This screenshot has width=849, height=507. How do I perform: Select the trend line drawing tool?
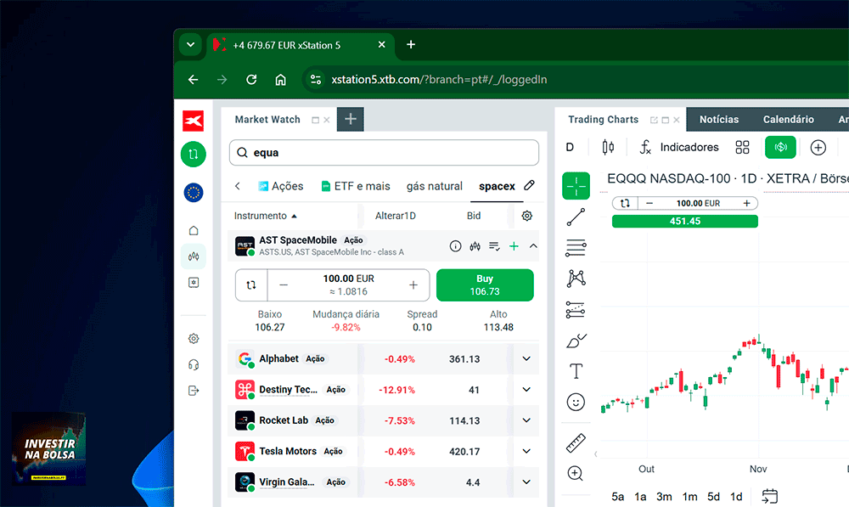(x=576, y=217)
